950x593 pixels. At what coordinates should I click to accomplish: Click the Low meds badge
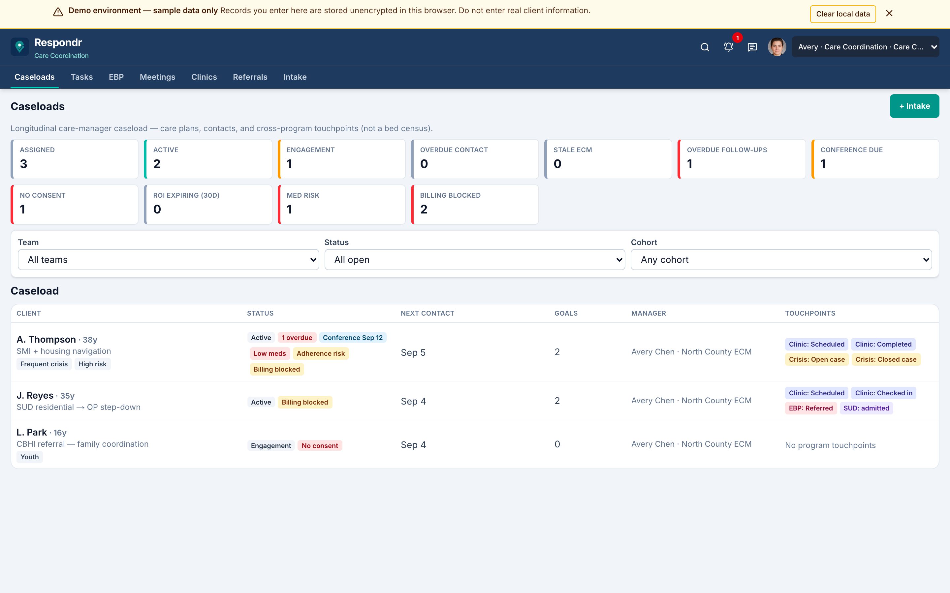click(x=270, y=353)
